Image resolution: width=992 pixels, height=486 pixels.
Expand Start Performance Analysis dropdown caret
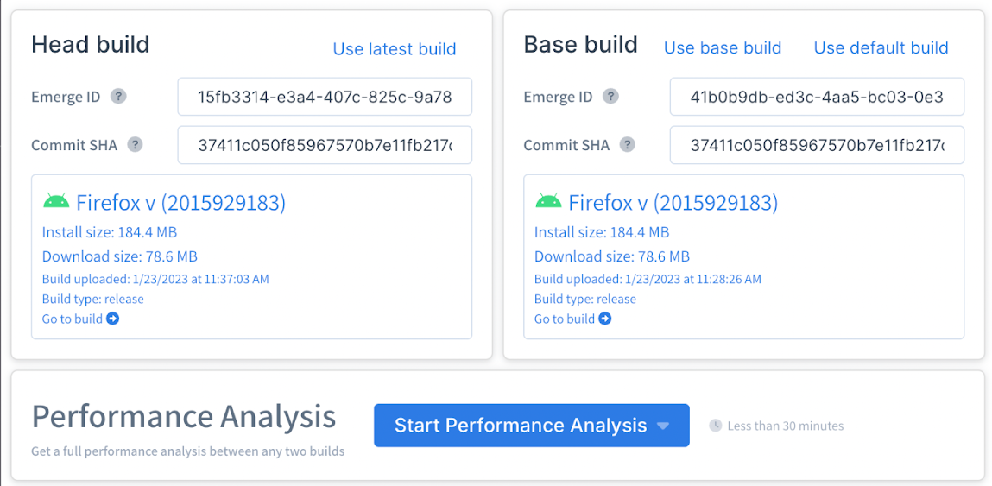click(x=663, y=426)
